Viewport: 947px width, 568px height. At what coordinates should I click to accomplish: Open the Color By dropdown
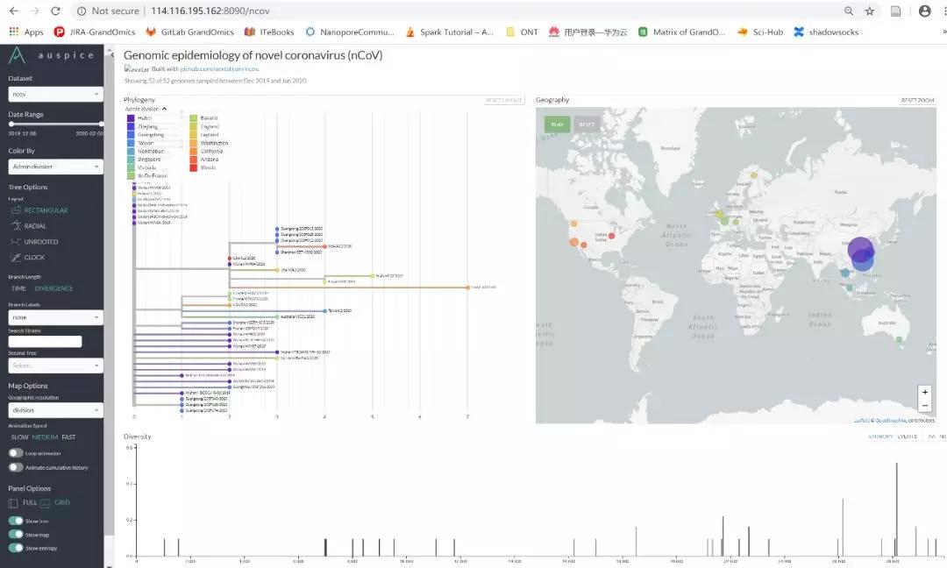click(x=55, y=167)
